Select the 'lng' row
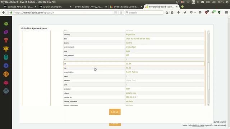This screenshot has width=230, height=129. click(134, 68)
